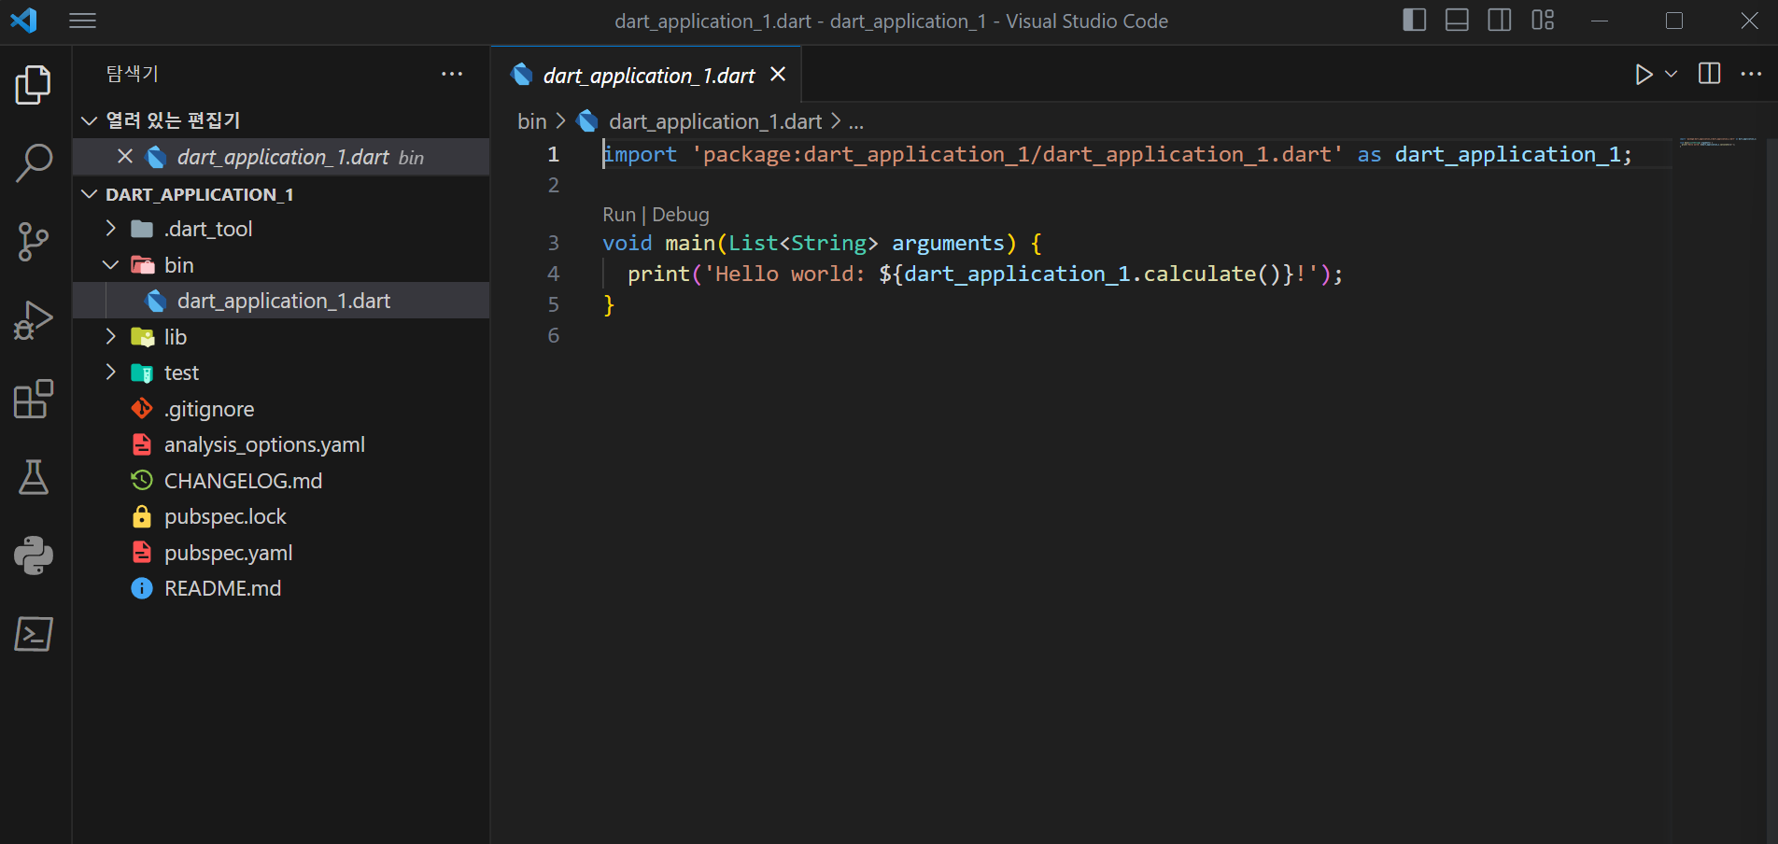Screen dimensions: 1778x844
Task: Open the .gitignore file
Action: pyautogui.click(x=281, y=409)
